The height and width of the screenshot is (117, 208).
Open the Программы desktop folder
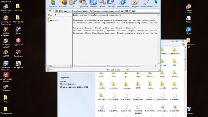click(6, 110)
